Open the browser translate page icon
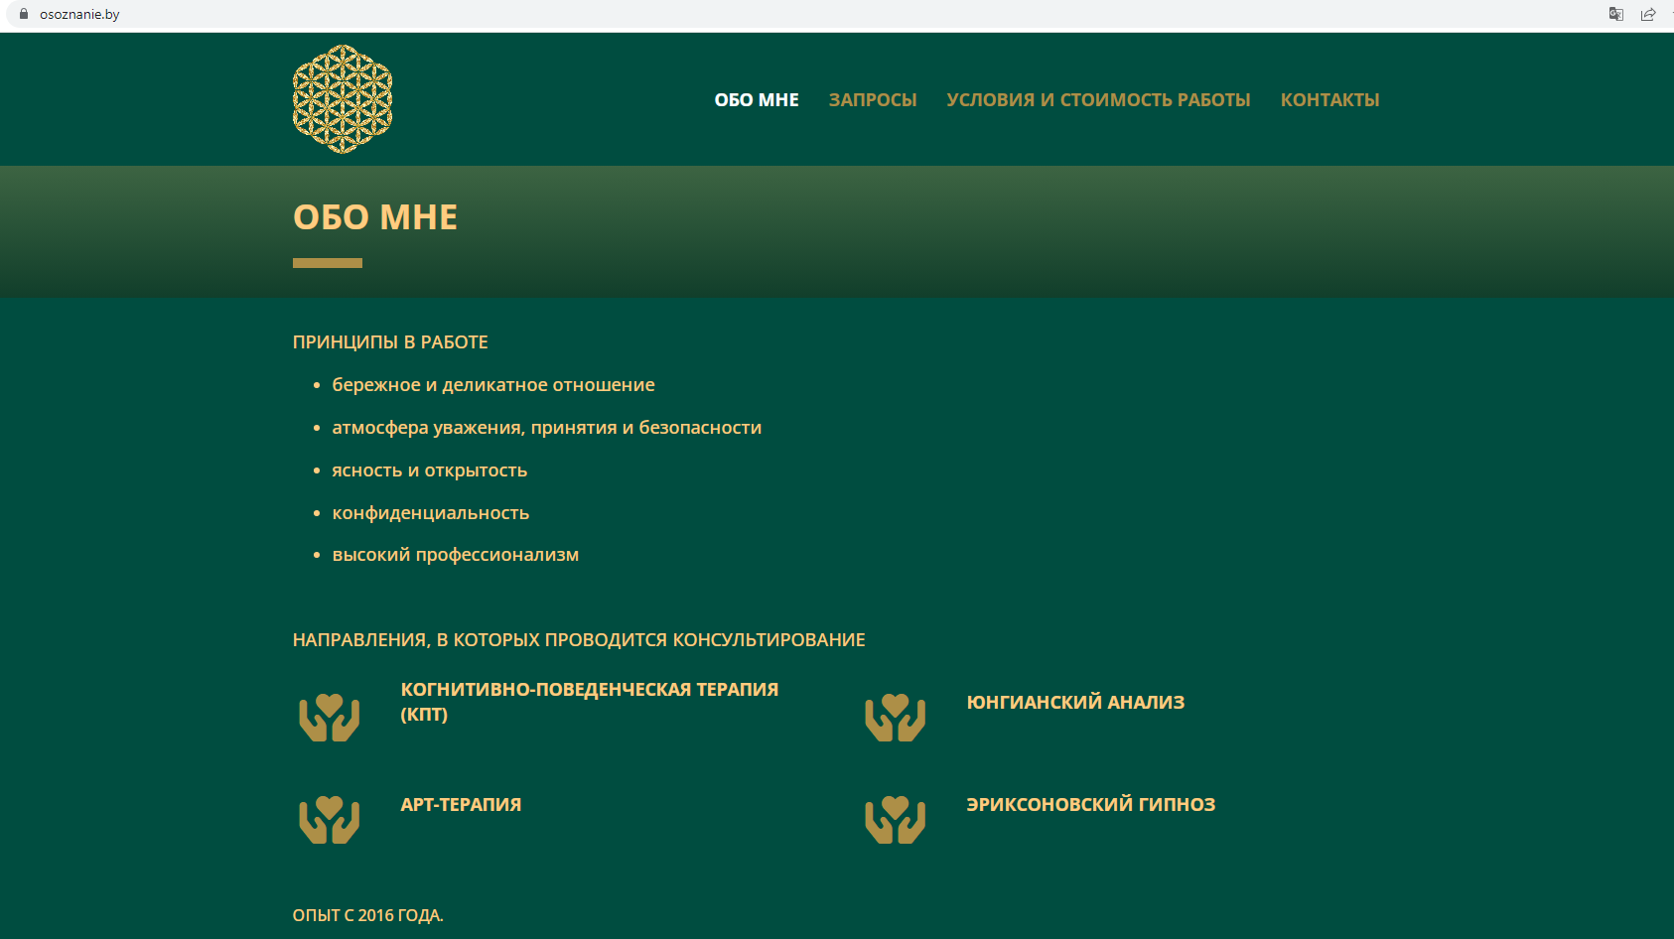Viewport: 1674px width, 939px height. coord(1615,14)
